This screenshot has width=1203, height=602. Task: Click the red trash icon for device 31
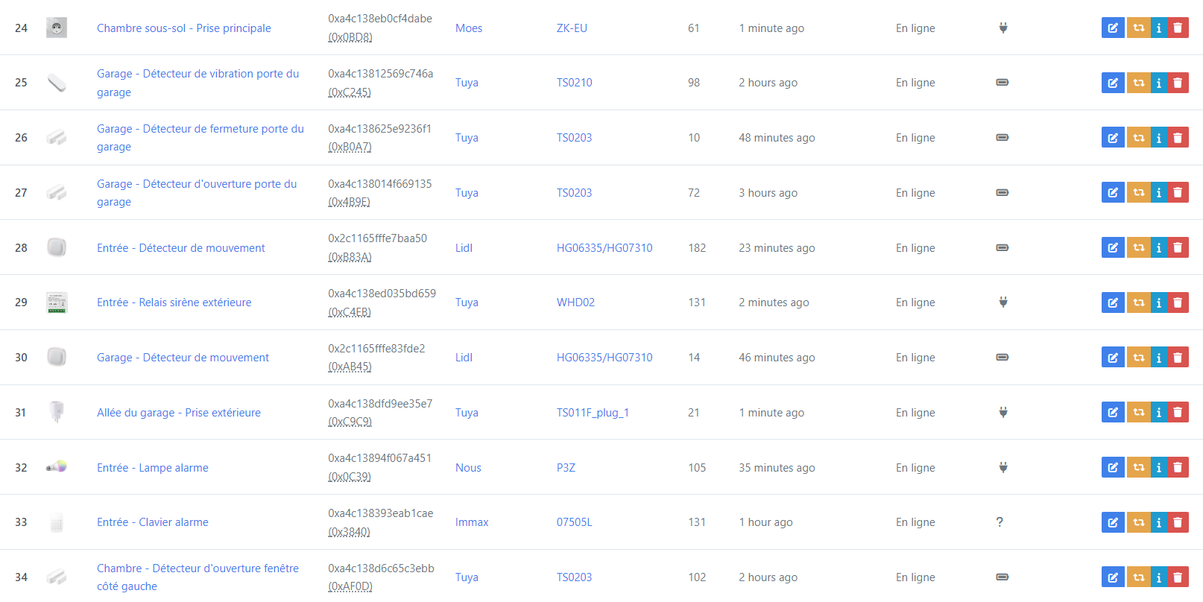point(1178,413)
